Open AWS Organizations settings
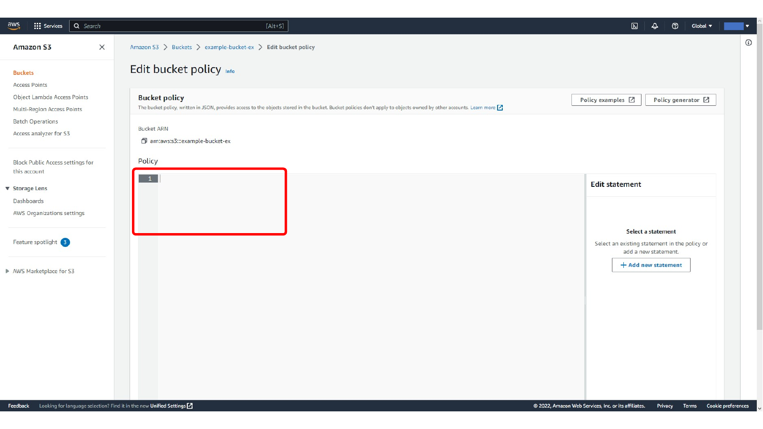The image size is (763, 429). (49, 213)
